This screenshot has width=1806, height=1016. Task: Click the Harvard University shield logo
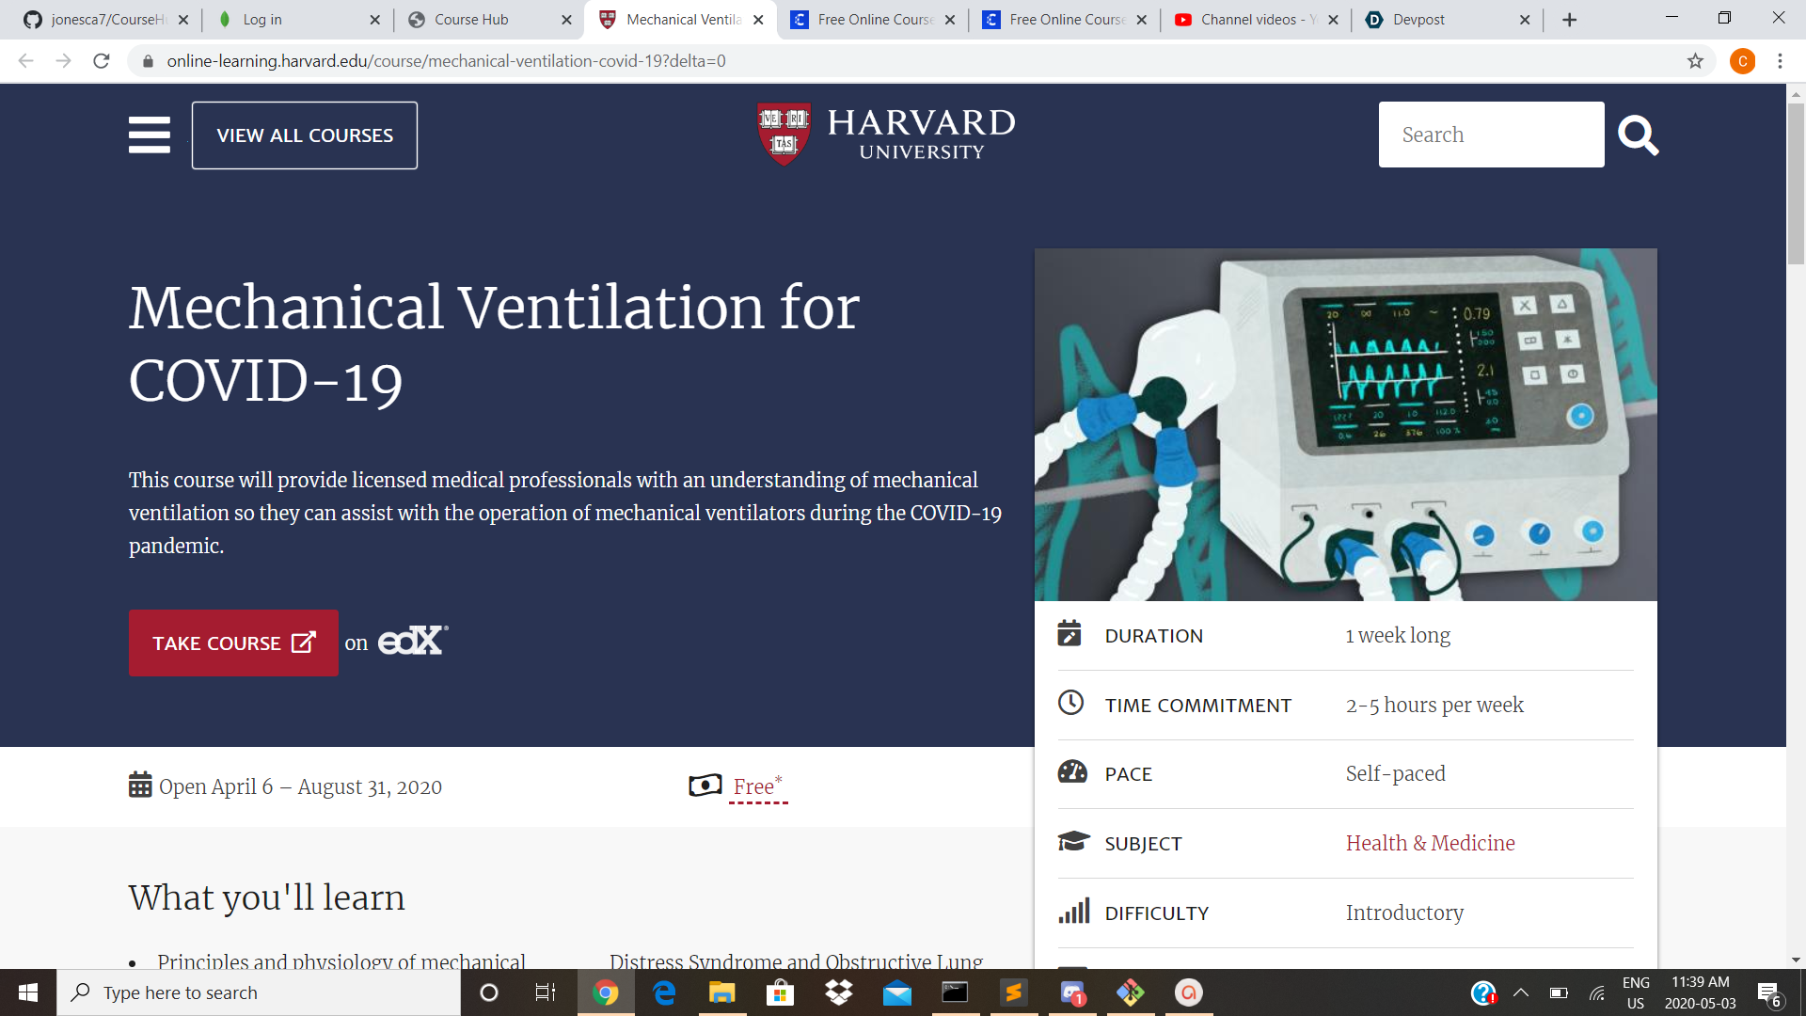[x=784, y=134]
